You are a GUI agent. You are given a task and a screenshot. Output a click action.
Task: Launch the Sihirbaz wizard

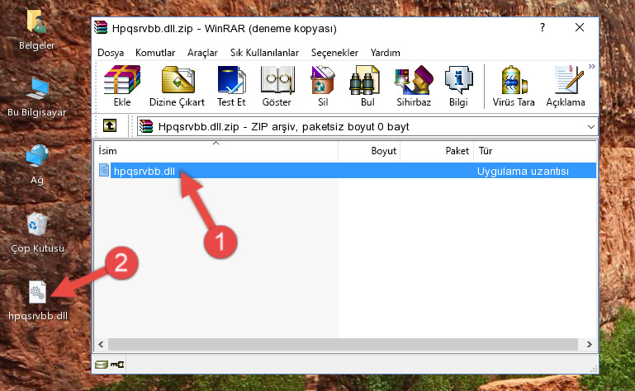tap(414, 87)
